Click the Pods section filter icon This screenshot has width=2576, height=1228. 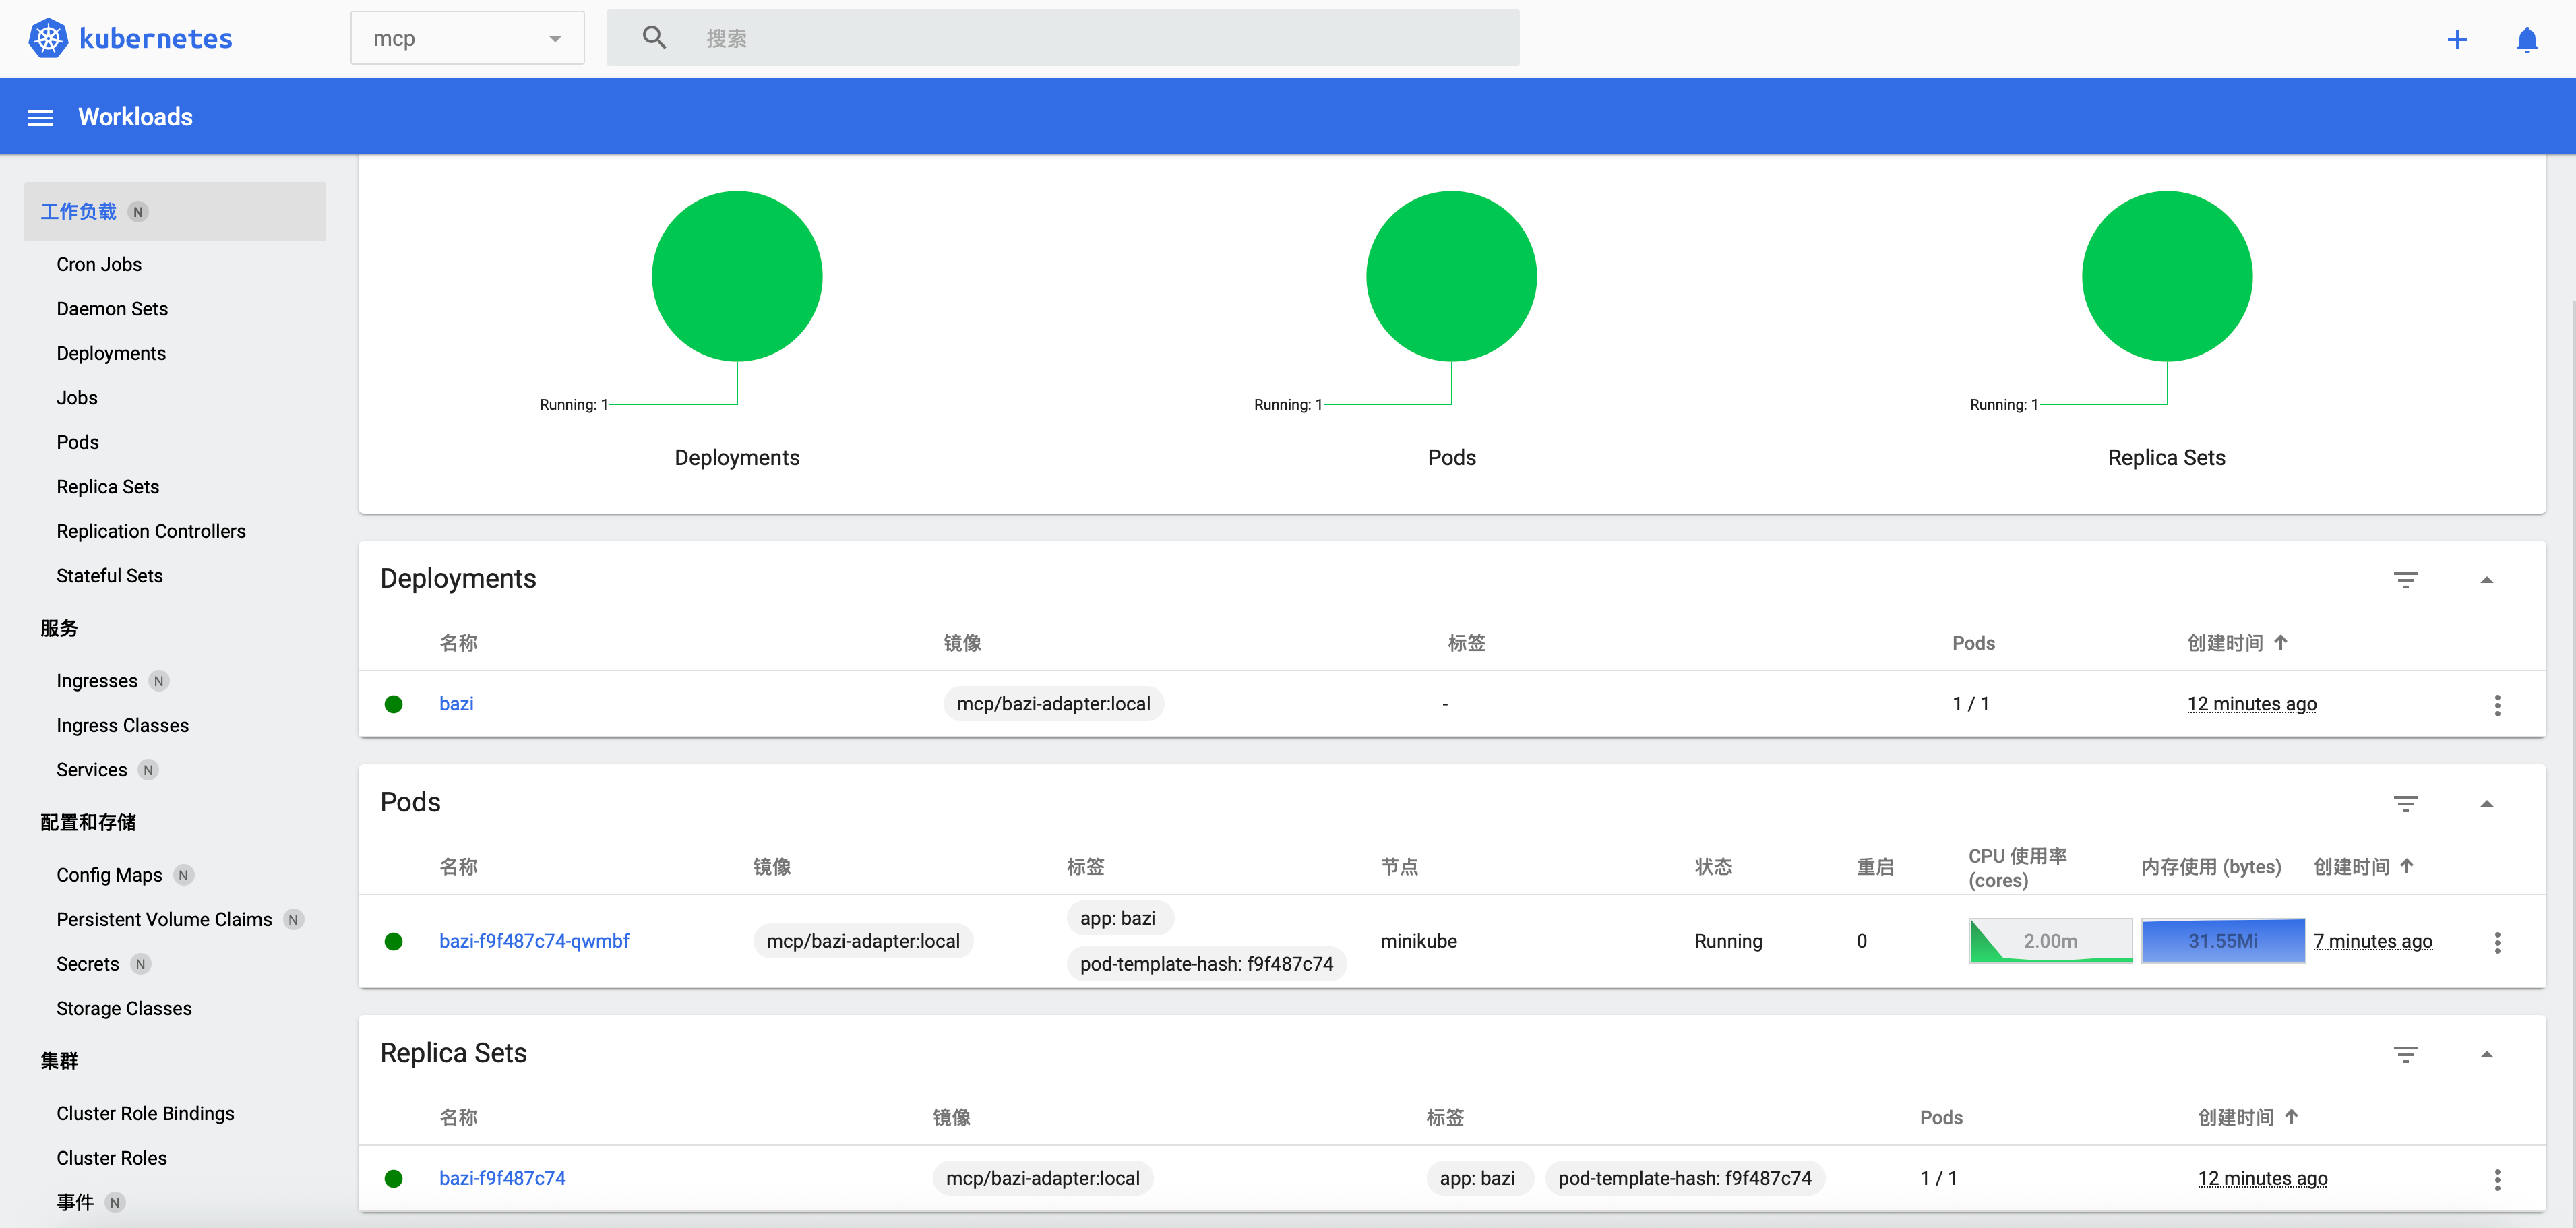pyautogui.click(x=2405, y=804)
